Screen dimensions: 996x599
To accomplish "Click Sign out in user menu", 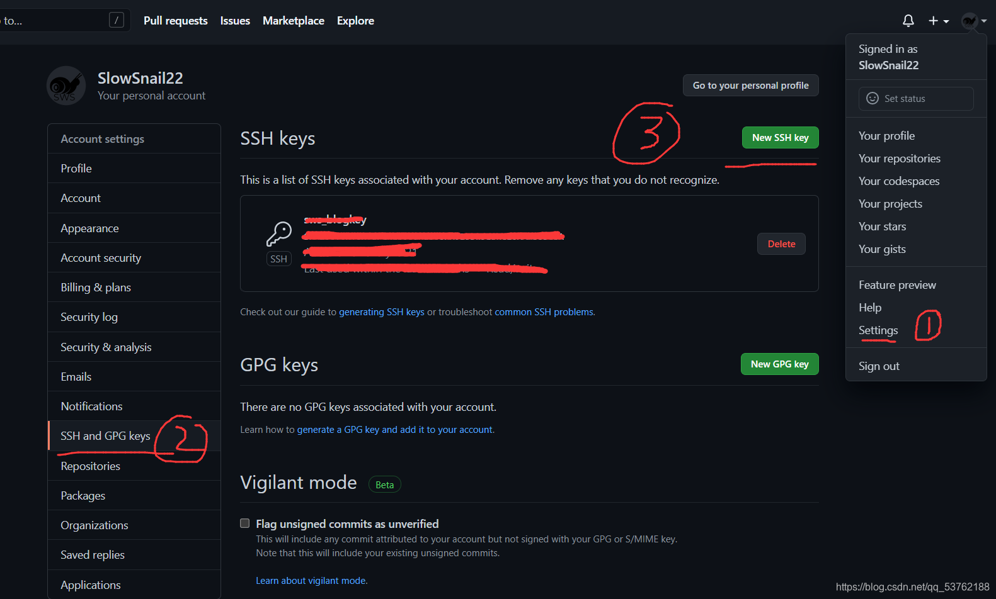I will [x=916, y=366].
